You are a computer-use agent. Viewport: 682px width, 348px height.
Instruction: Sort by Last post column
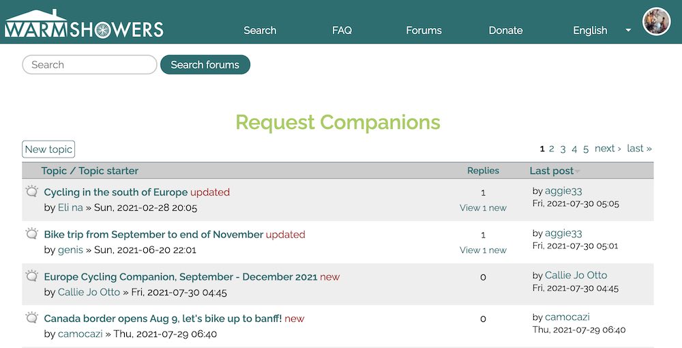click(x=552, y=171)
